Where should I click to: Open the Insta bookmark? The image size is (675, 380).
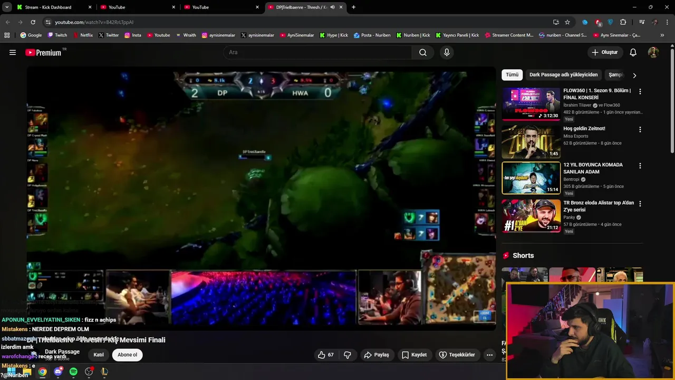click(x=133, y=35)
